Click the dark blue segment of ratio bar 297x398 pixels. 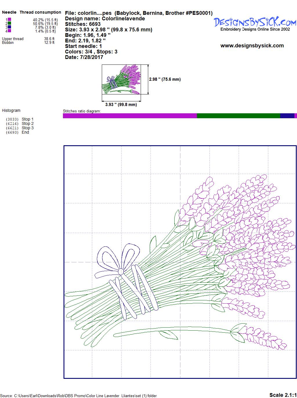287,116
